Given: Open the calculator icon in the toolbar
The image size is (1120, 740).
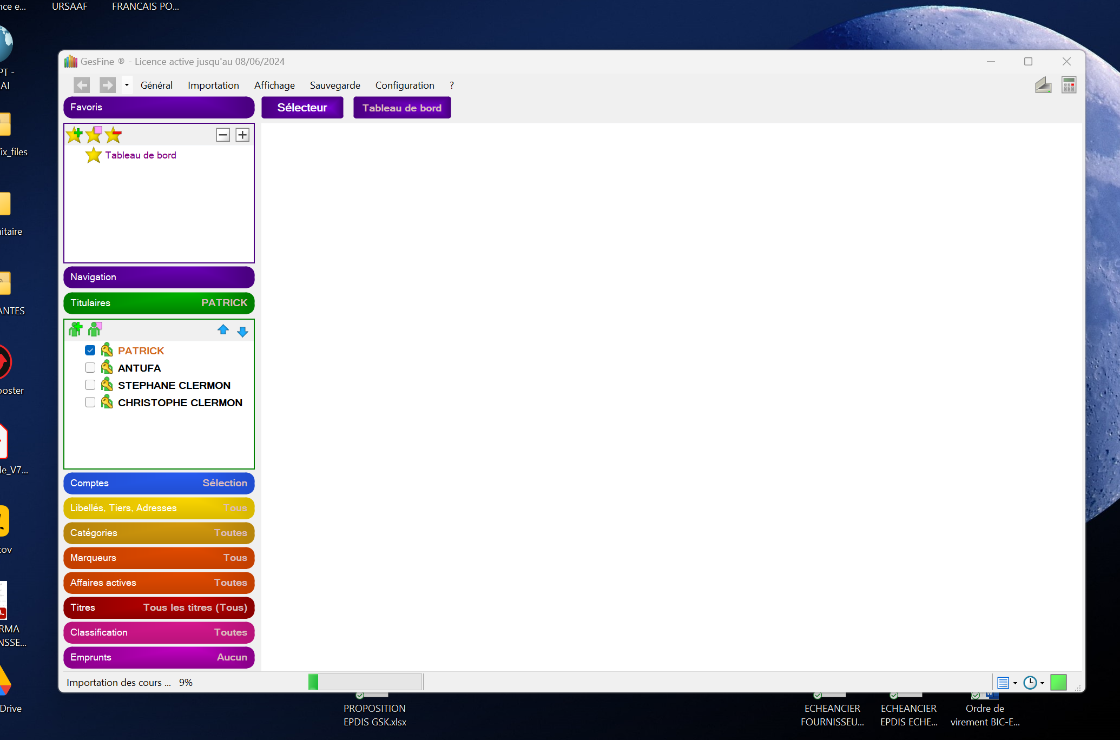Looking at the screenshot, I should (x=1069, y=85).
